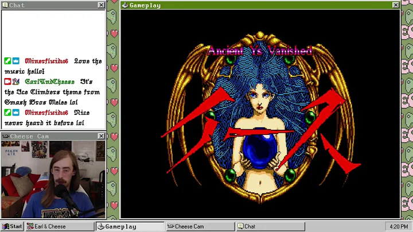The width and height of the screenshot is (413, 232).
Task: Click green badge beside "Nice never heard" message
Action: pyautogui.click(x=7, y=113)
